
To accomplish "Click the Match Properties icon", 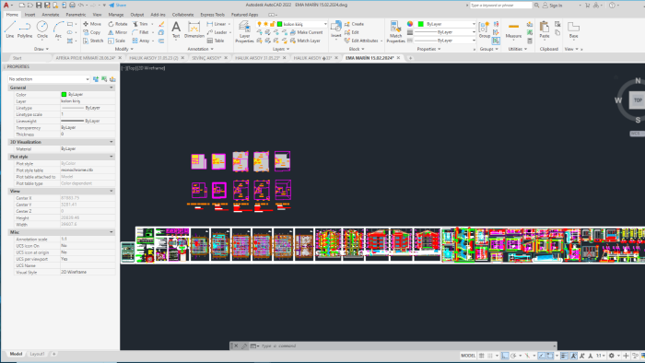I will 395,31.
